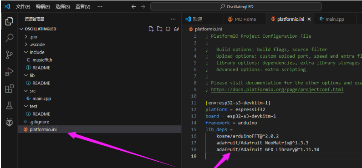Open the overflow menu in menu bar
The width and height of the screenshot is (362, 168).
[100, 7]
